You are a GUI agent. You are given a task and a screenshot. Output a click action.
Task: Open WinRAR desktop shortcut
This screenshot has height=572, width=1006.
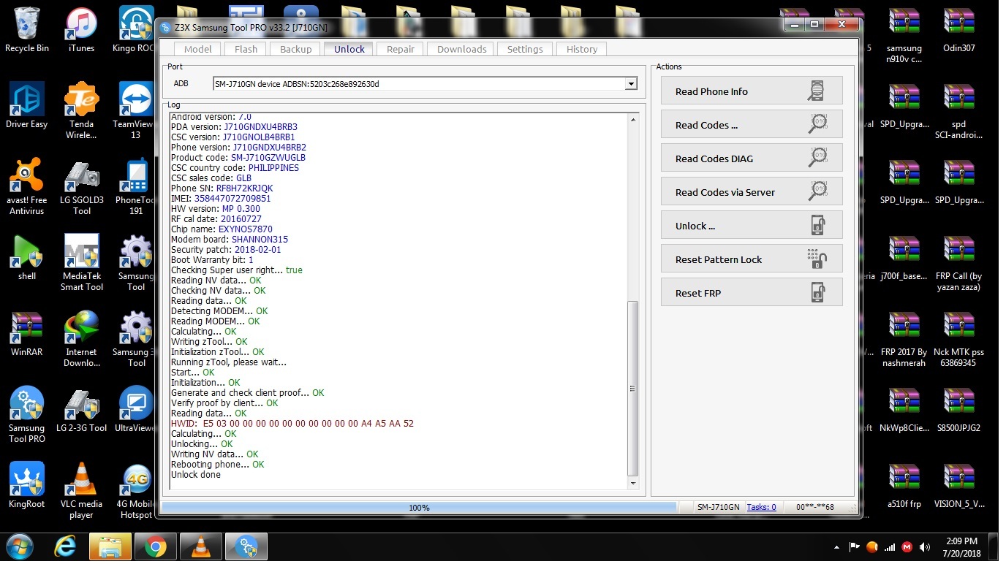pyautogui.click(x=27, y=335)
